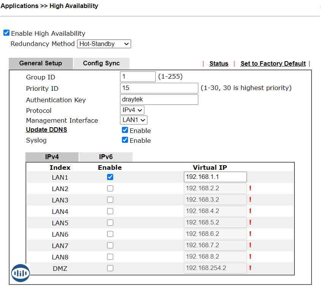The width and height of the screenshot is (321, 286).
Task: Open the Redundancy Method dropdown
Action: 104,44
